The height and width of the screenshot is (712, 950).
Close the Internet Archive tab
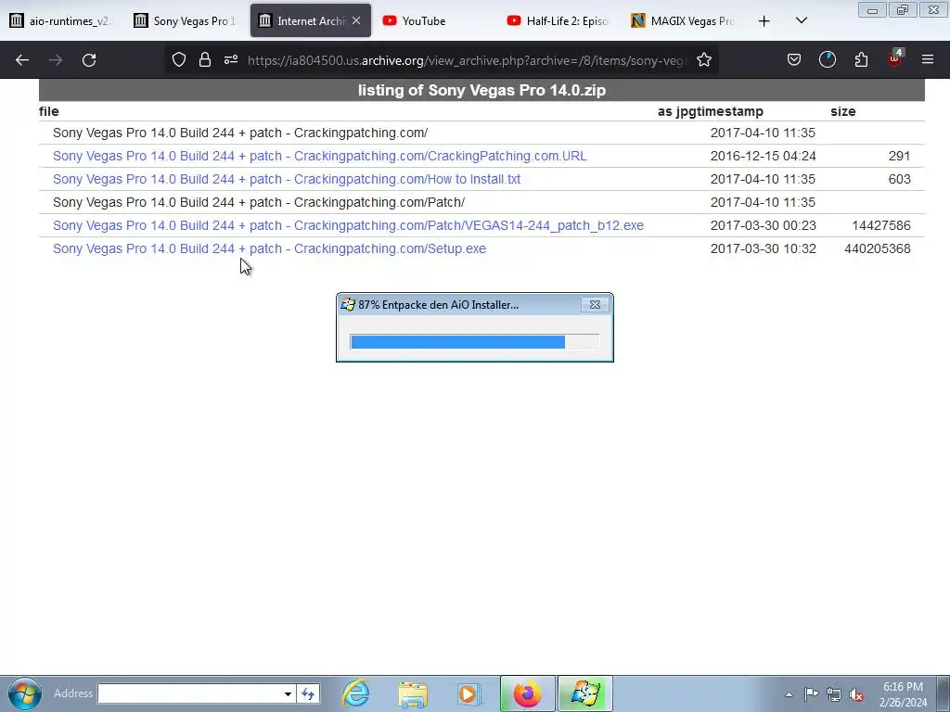pyautogui.click(x=356, y=20)
